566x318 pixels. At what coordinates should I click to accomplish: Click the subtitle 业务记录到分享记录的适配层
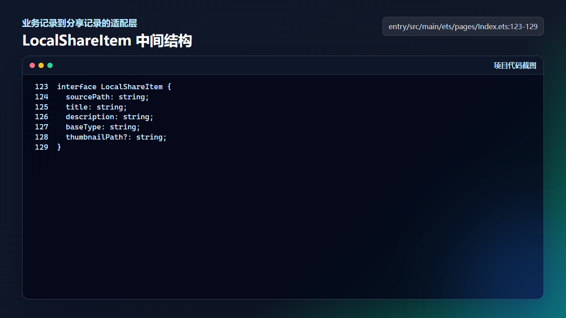point(80,23)
